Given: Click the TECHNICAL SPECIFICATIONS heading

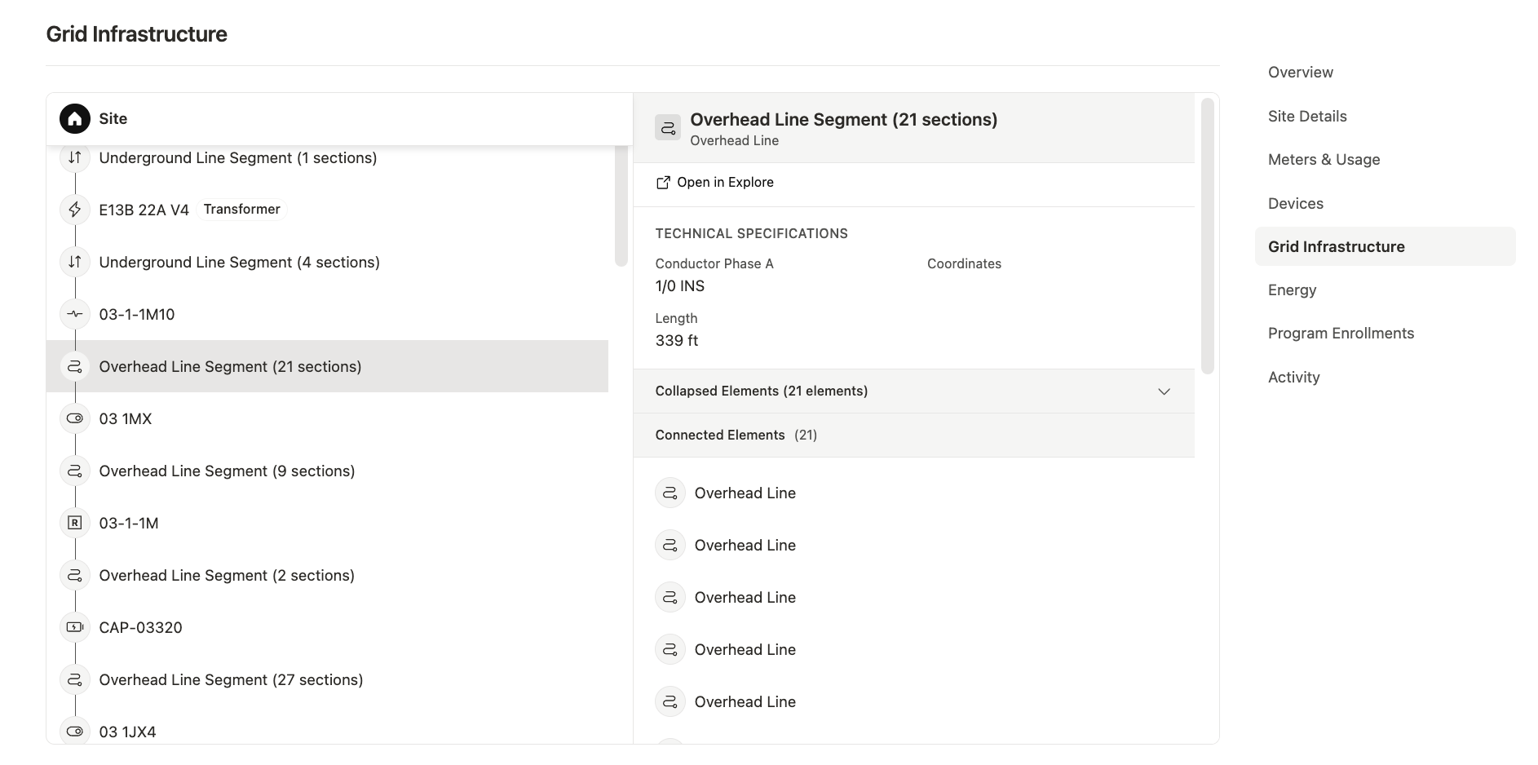Looking at the screenshot, I should tap(752, 234).
